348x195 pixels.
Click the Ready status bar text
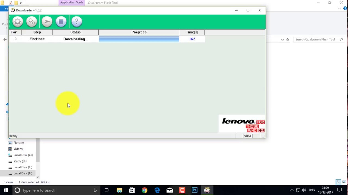pyautogui.click(x=13, y=136)
